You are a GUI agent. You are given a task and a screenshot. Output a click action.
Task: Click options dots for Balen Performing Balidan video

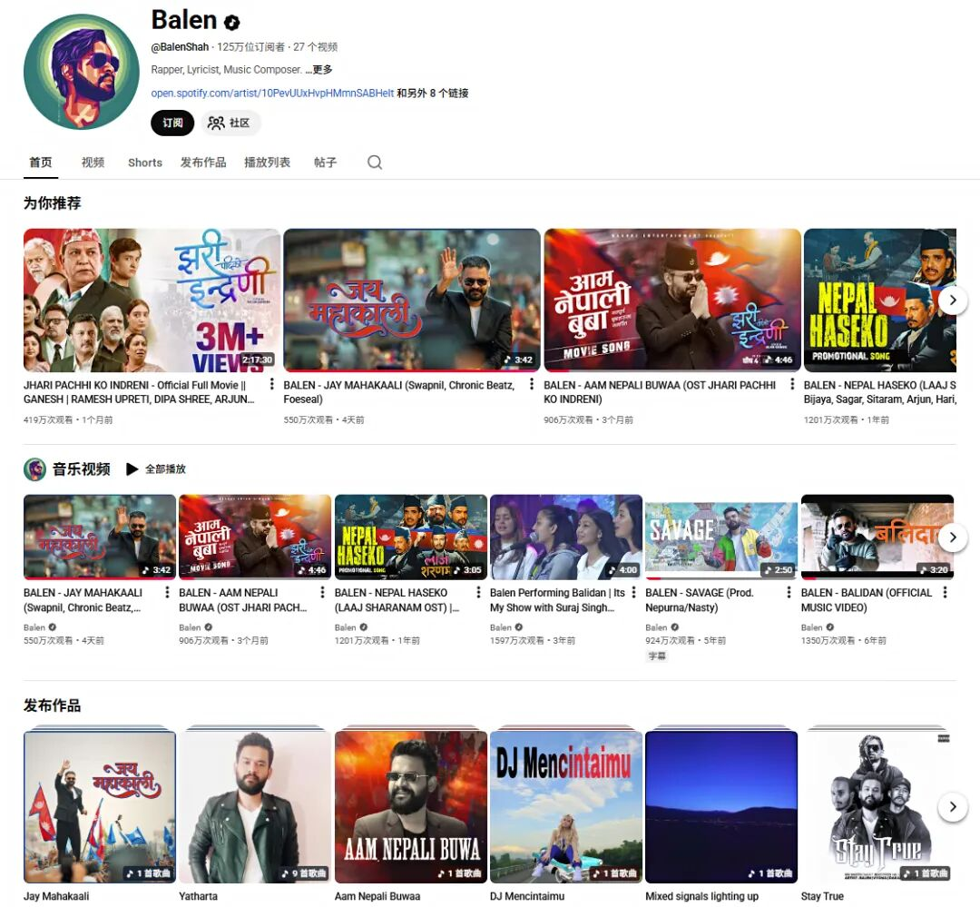633,593
